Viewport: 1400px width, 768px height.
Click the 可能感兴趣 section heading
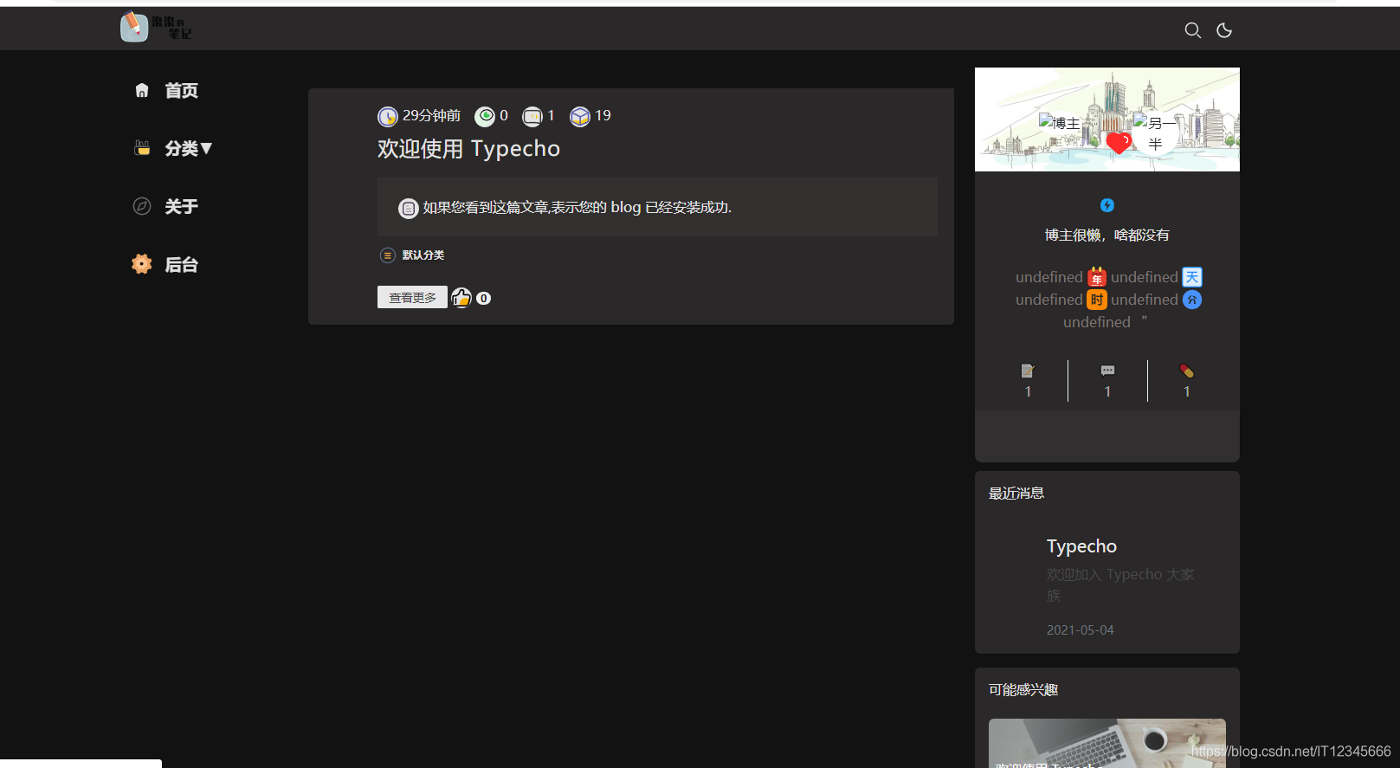[1023, 690]
